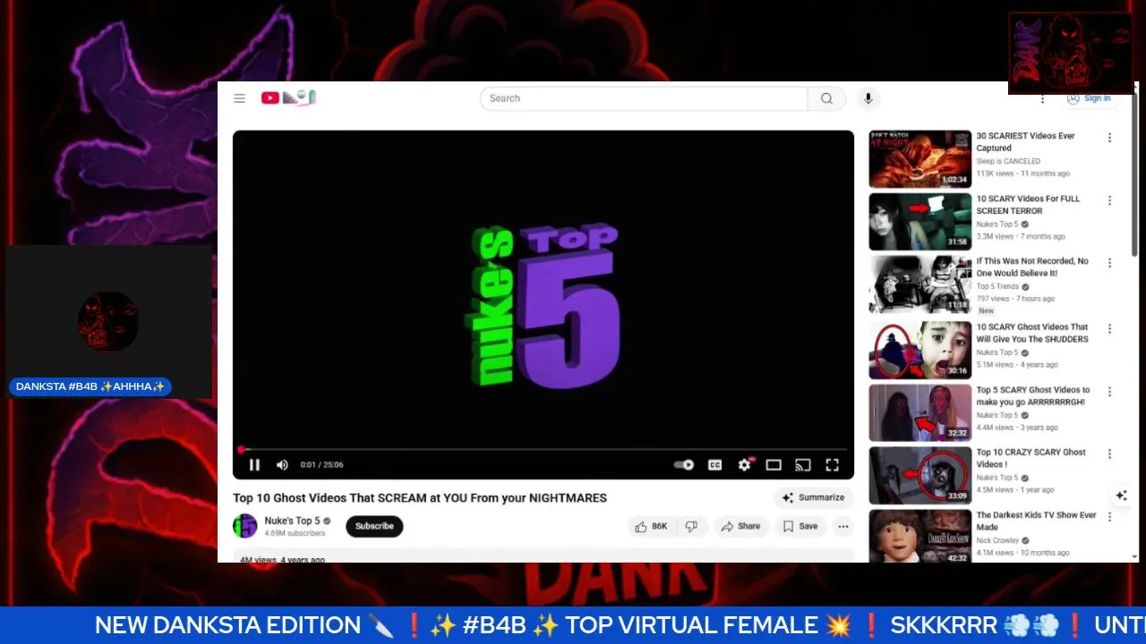This screenshot has height=644, width=1146.
Task: Click the DANKSTA #B4B name badge
Action: coord(90,387)
